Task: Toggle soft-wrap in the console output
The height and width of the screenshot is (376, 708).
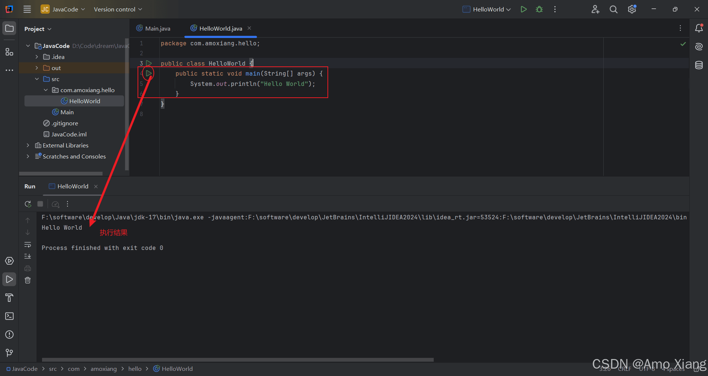Action: click(x=28, y=245)
